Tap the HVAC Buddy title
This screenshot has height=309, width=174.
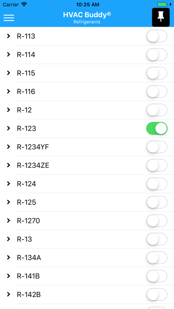87,15
